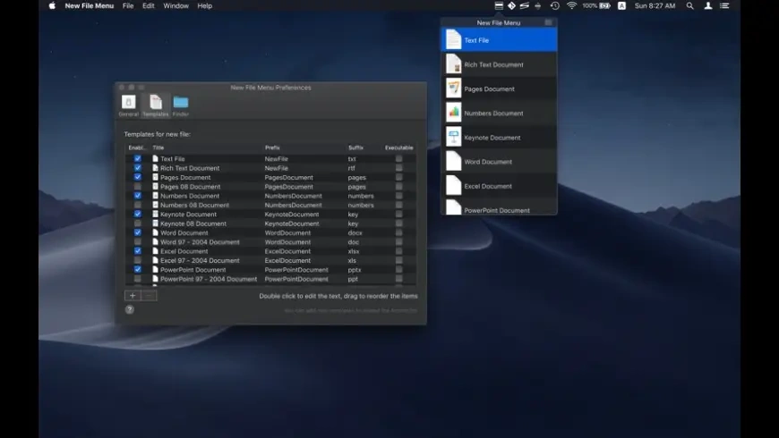Open the New File Menu application menu
This screenshot has width=779, height=438.
coord(90,6)
